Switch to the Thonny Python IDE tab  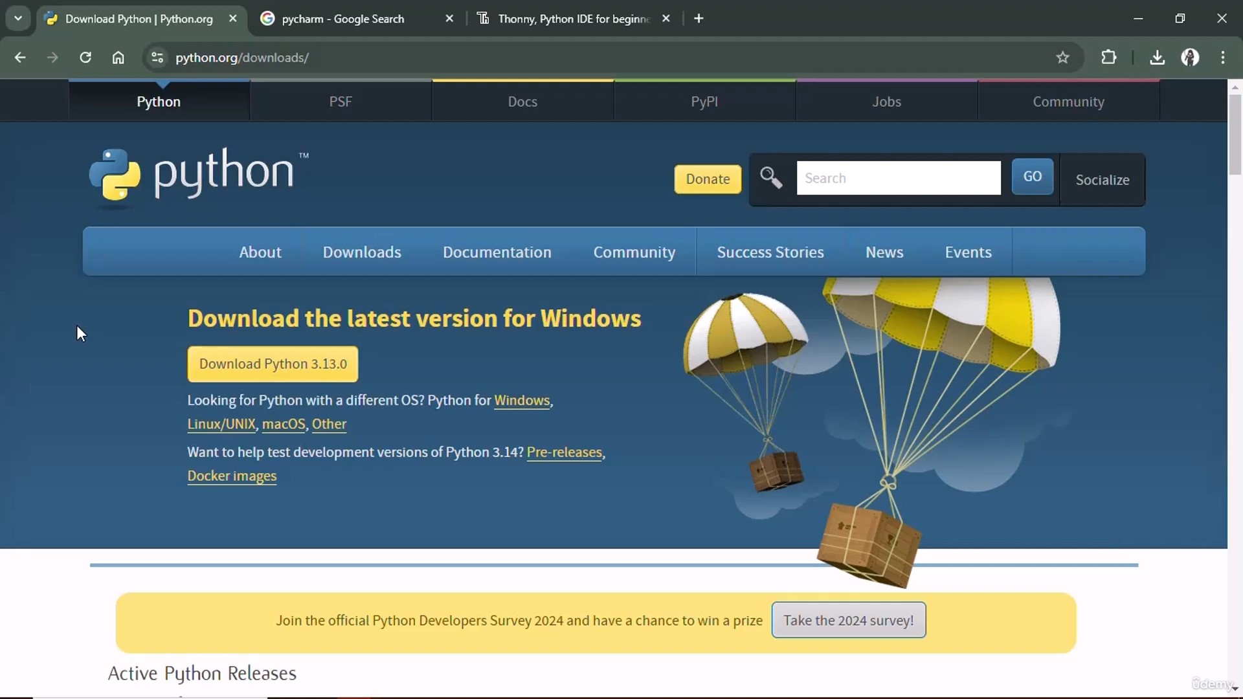click(573, 19)
